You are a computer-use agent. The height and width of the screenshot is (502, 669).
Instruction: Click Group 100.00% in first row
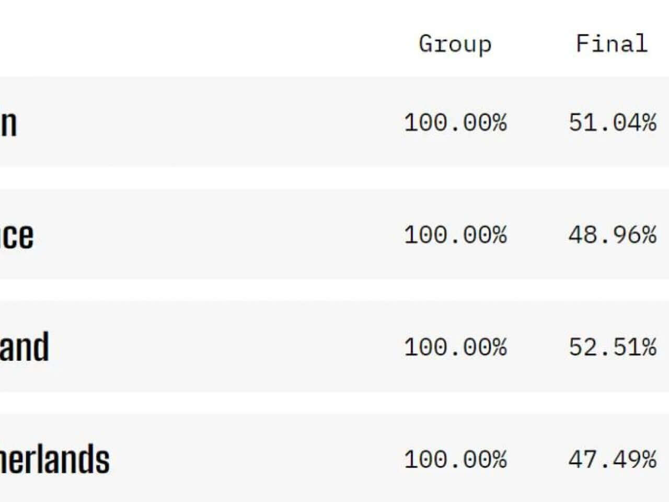[x=455, y=123]
